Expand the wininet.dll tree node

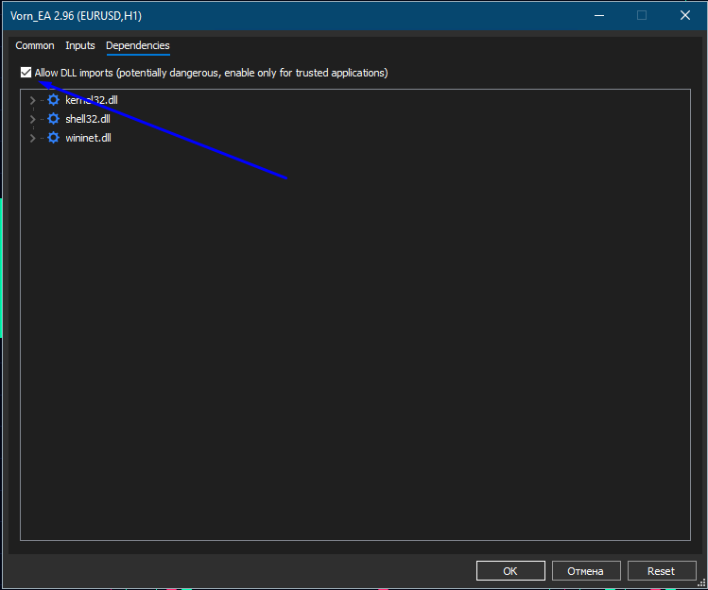(32, 138)
